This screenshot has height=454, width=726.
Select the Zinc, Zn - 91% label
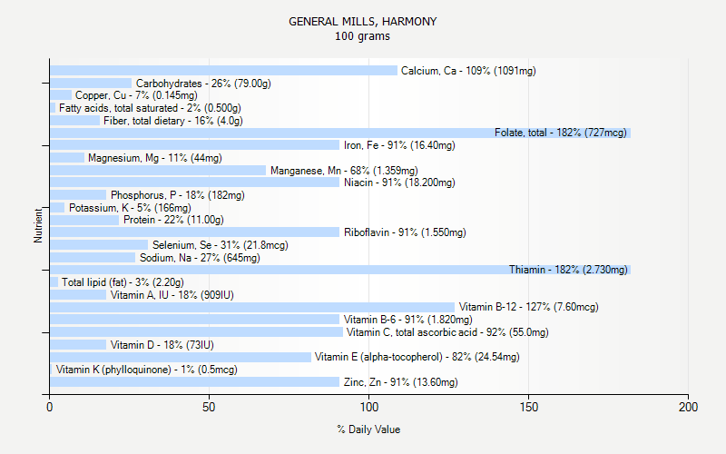[400, 382]
